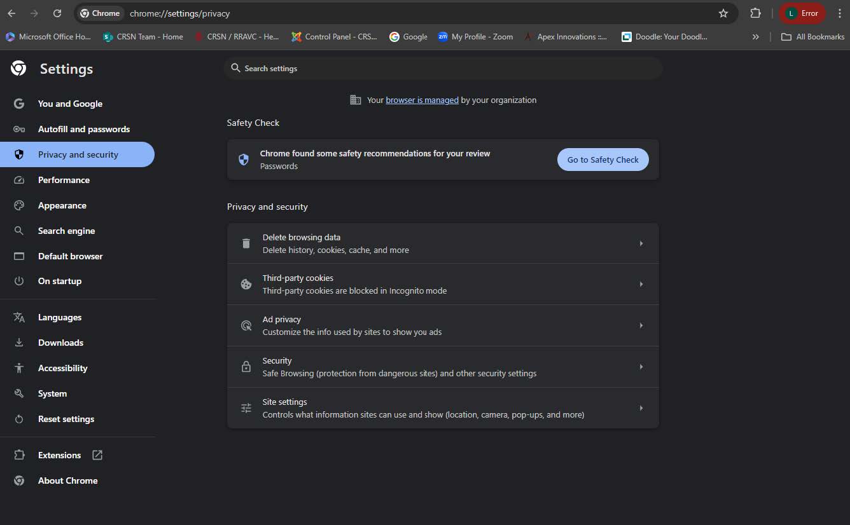Click the bookmark star in the address bar

(x=723, y=13)
